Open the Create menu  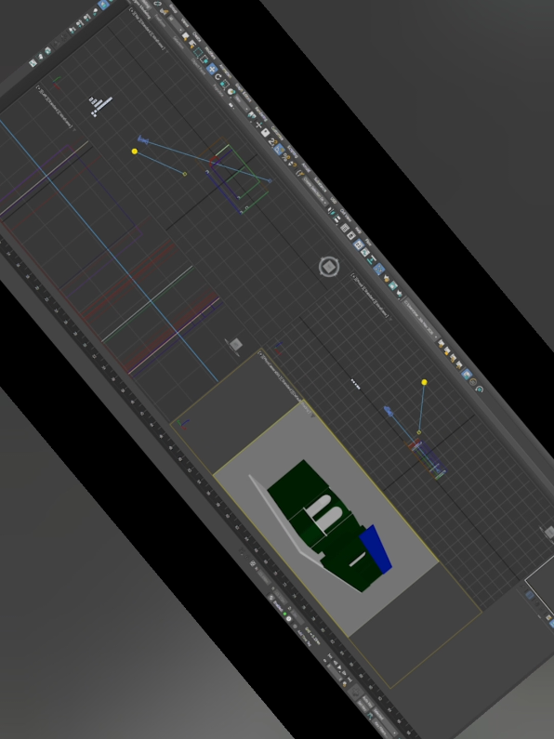(196, 37)
